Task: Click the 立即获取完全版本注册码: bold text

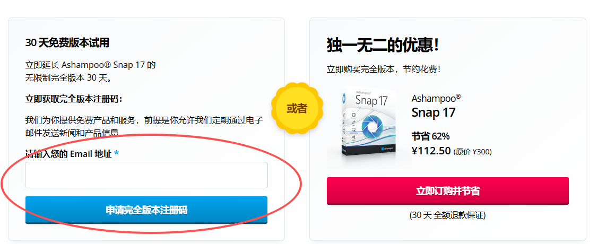Action: 74,99
